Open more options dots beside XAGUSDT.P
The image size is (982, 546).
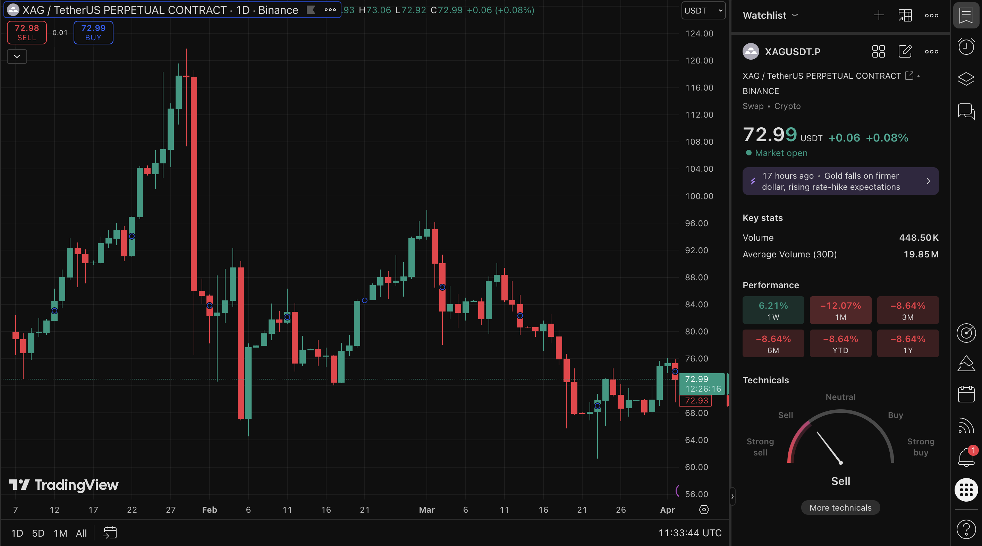click(931, 51)
